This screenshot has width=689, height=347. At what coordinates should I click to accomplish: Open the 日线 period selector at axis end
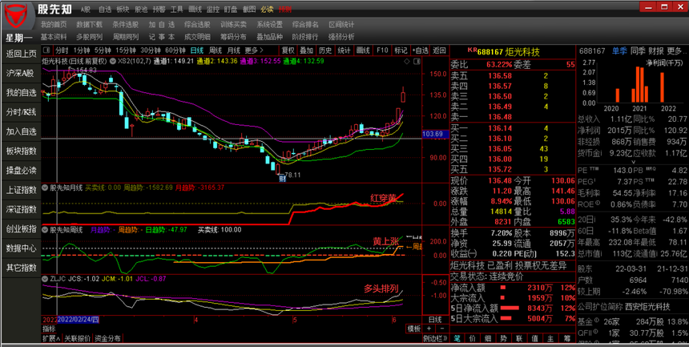[x=434, y=319]
